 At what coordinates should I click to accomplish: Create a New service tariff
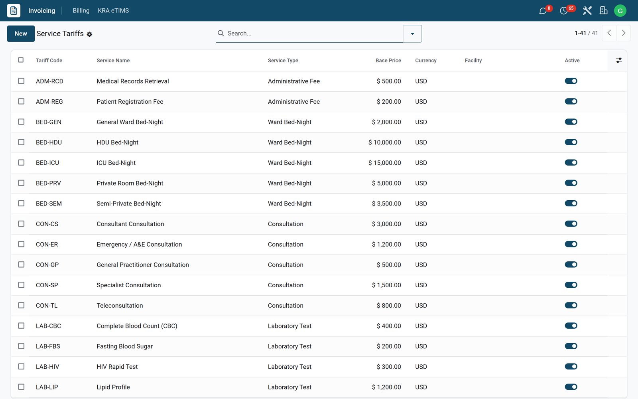click(x=21, y=34)
